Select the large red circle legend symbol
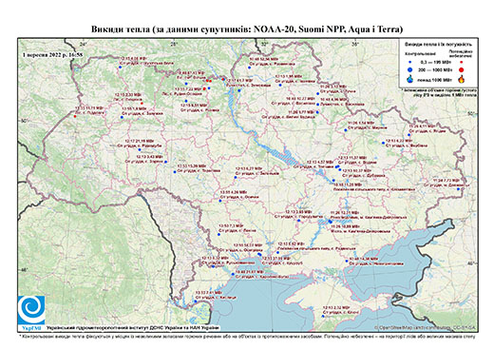 pos(462,70)
